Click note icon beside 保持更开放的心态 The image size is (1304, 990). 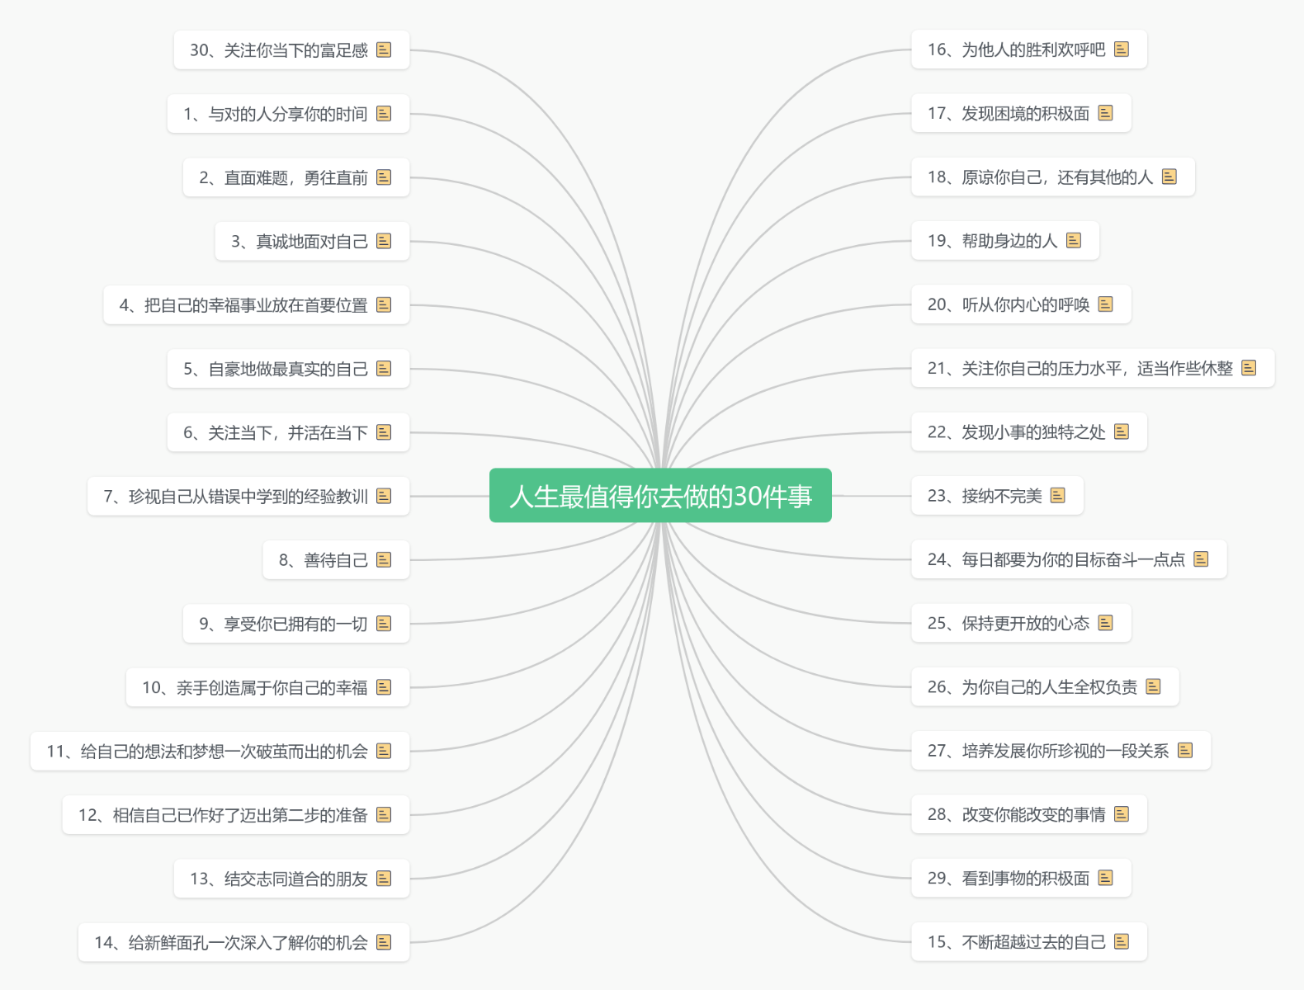tap(1105, 623)
